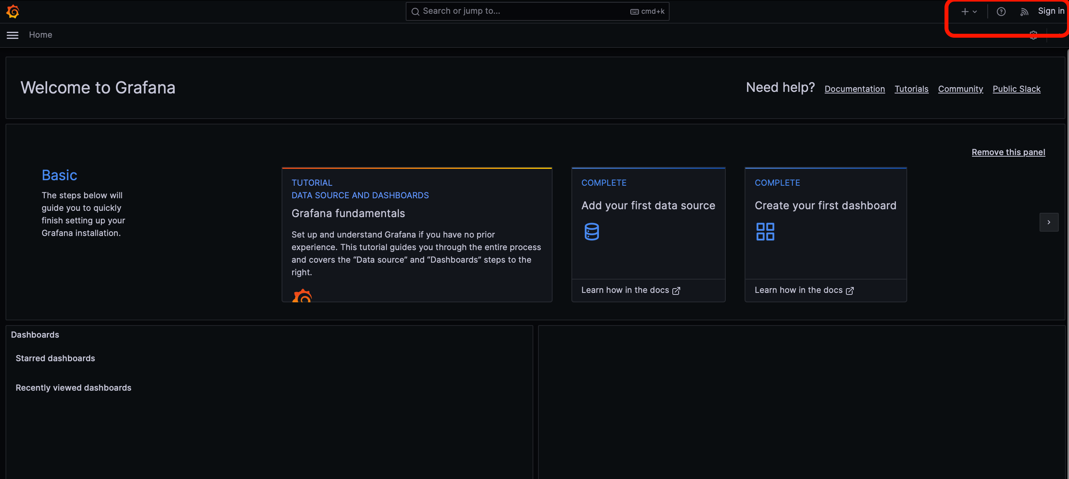The width and height of the screenshot is (1069, 479).
Task: Open the Documentation link
Action: [x=855, y=89]
